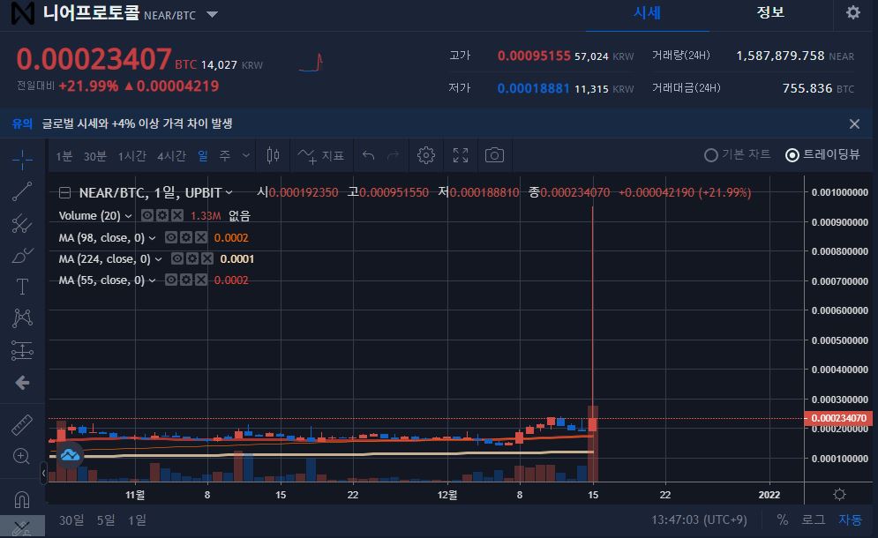Select the ruler measure tool
The width and height of the screenshot is (878, 538).
tap(22, 425)
